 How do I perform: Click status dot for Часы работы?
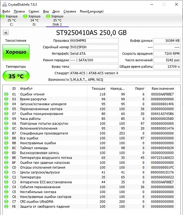click(x=6, y=118)
